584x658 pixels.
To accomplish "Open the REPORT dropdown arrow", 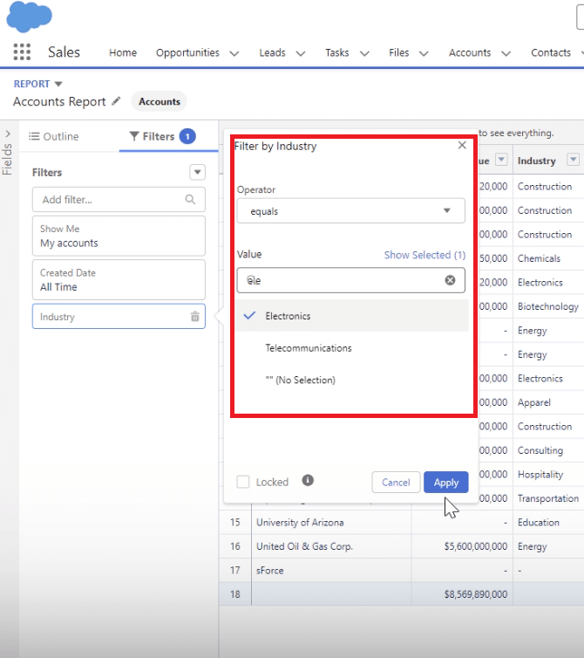I will [58, 84].
